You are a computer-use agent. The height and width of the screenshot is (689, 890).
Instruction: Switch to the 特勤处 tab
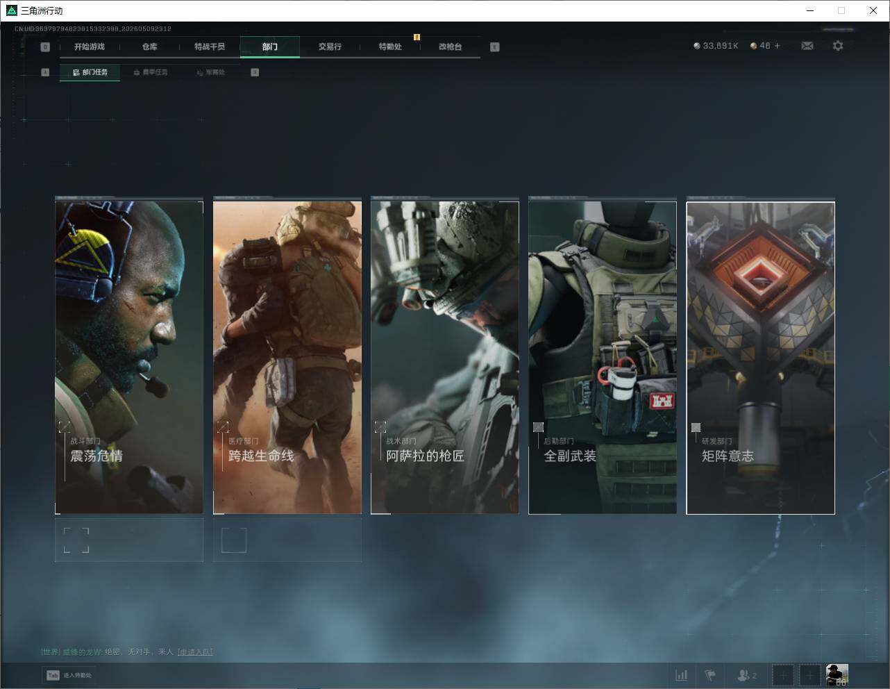(x=390, y=47)
